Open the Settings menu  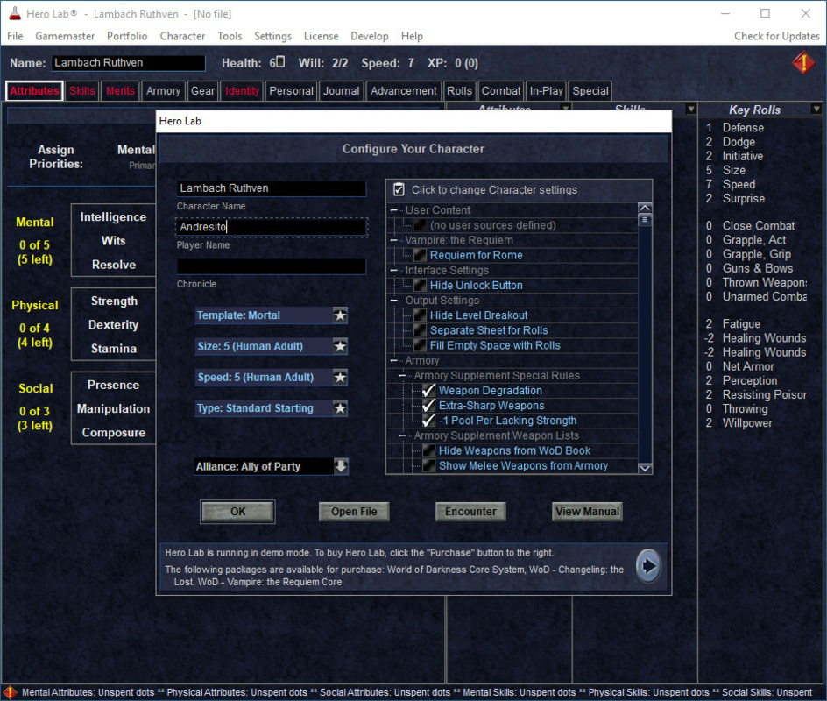[272, 36]
